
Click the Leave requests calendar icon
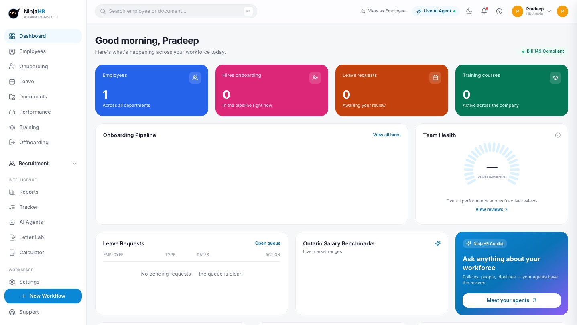435,78
